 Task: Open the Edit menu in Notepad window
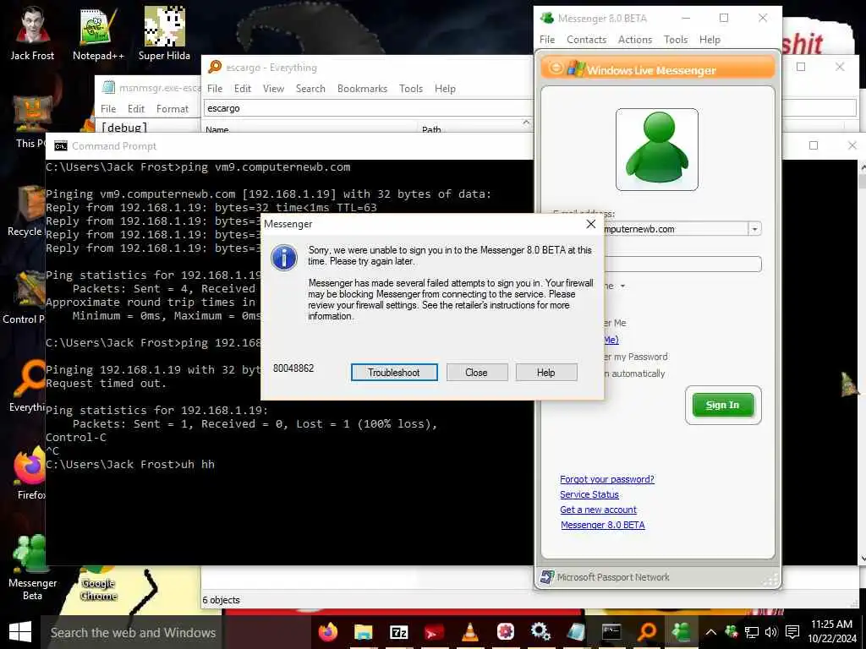coord(136,109)
